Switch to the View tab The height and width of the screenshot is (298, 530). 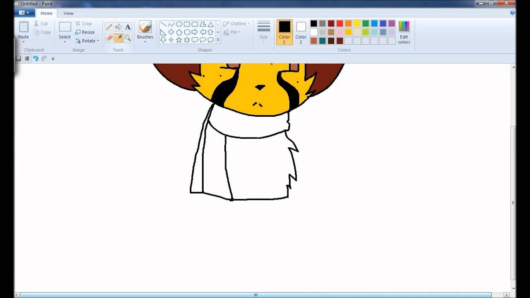(68, 13)
